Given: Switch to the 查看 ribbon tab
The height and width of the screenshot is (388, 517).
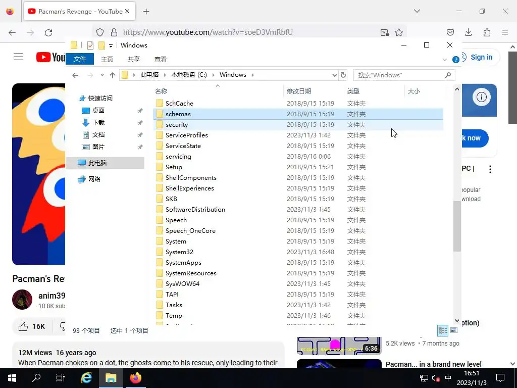Looking at the screenshot, I should click(161, 60).
